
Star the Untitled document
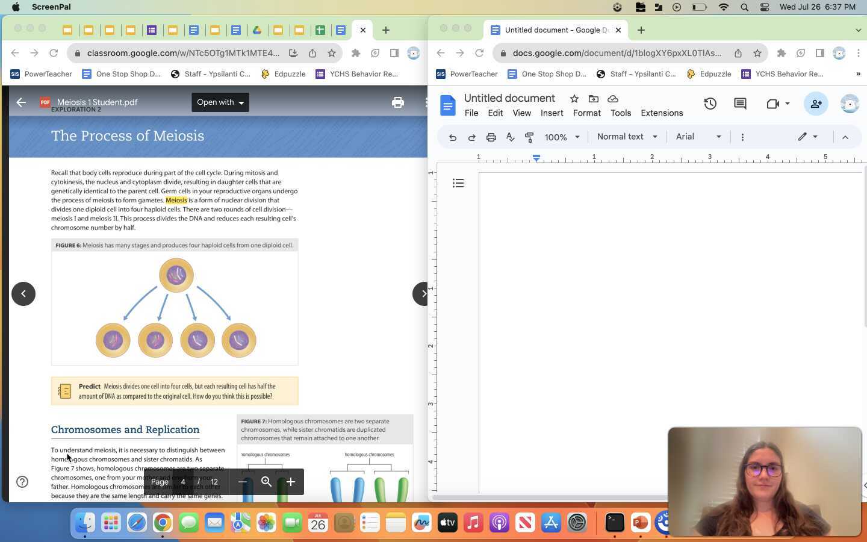(574, 99)
